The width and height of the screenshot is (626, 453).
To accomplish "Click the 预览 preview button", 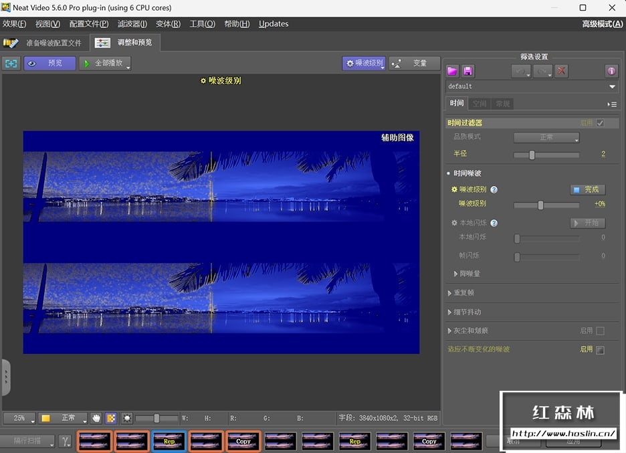I will point(49,64).
